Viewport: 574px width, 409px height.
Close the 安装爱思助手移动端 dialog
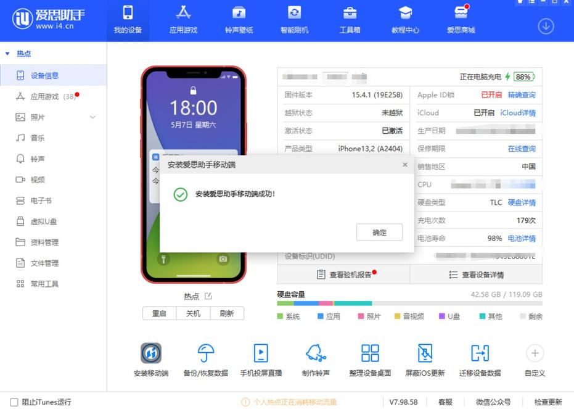click(405, 165)
